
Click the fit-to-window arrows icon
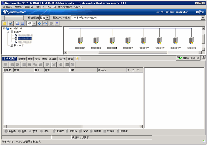click(40, 24)
